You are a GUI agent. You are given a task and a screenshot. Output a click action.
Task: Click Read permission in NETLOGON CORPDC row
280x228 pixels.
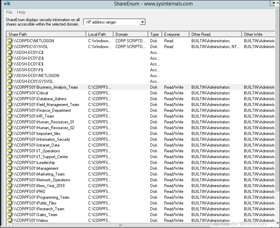point(169,41)
